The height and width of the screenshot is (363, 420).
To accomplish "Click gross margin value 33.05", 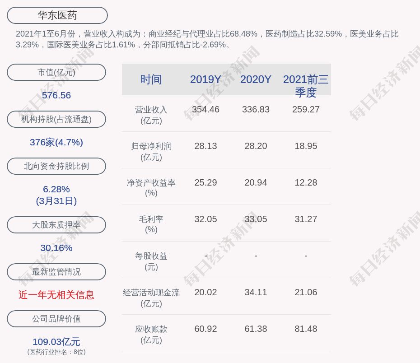I will (x=256, y=219).
